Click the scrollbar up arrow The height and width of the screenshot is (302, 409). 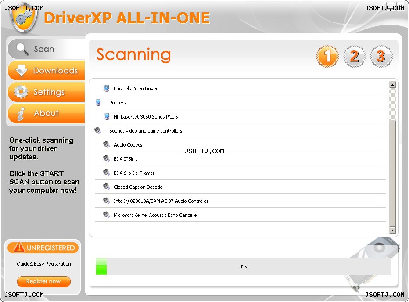pos(393,85)
